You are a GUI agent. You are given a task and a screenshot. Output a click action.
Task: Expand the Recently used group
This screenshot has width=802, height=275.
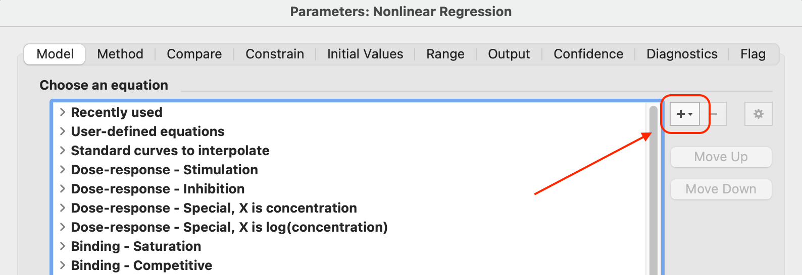(x=63, y=112)
